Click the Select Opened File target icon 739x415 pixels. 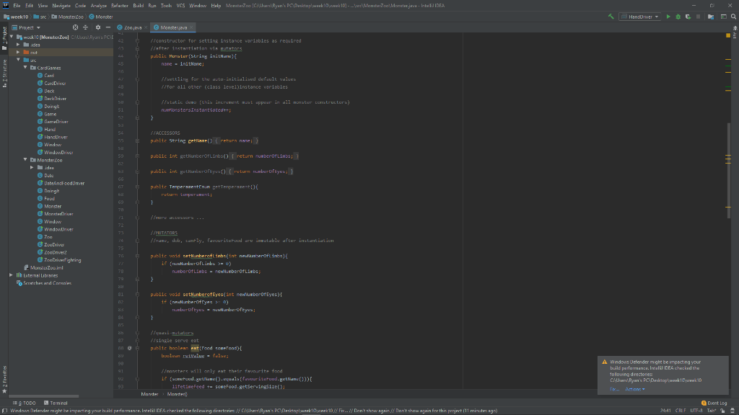(x=75, y=27)
